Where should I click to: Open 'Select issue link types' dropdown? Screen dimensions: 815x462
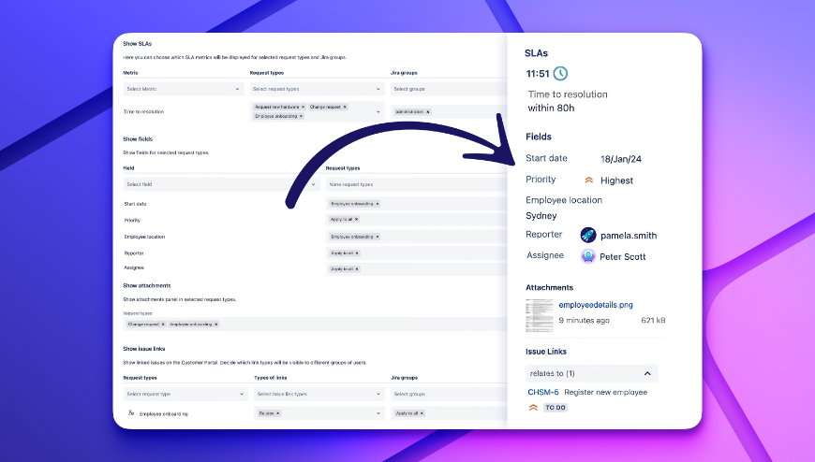(319, 394)
